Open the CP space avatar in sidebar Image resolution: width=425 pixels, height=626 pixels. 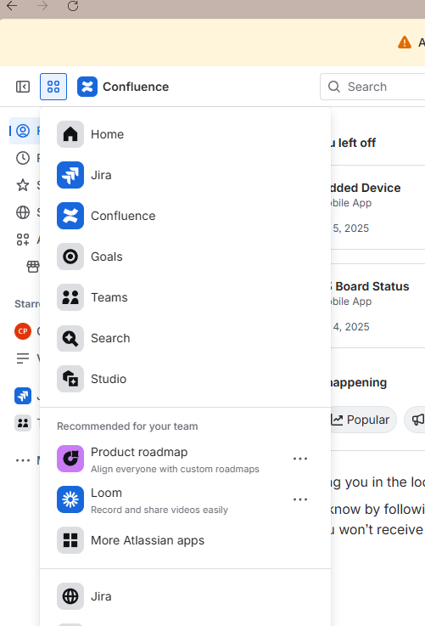pos(23,331)
